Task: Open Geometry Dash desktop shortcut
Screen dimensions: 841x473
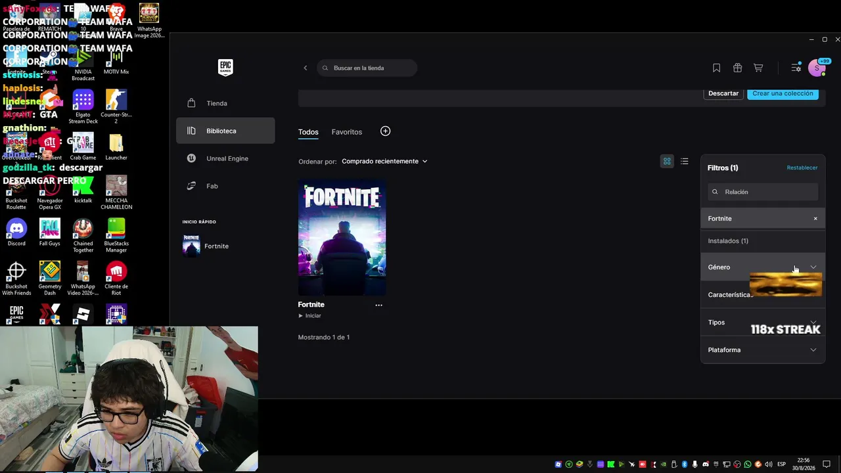Action: click(50, 279)
